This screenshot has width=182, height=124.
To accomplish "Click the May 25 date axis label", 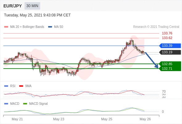I will (106, 119).
